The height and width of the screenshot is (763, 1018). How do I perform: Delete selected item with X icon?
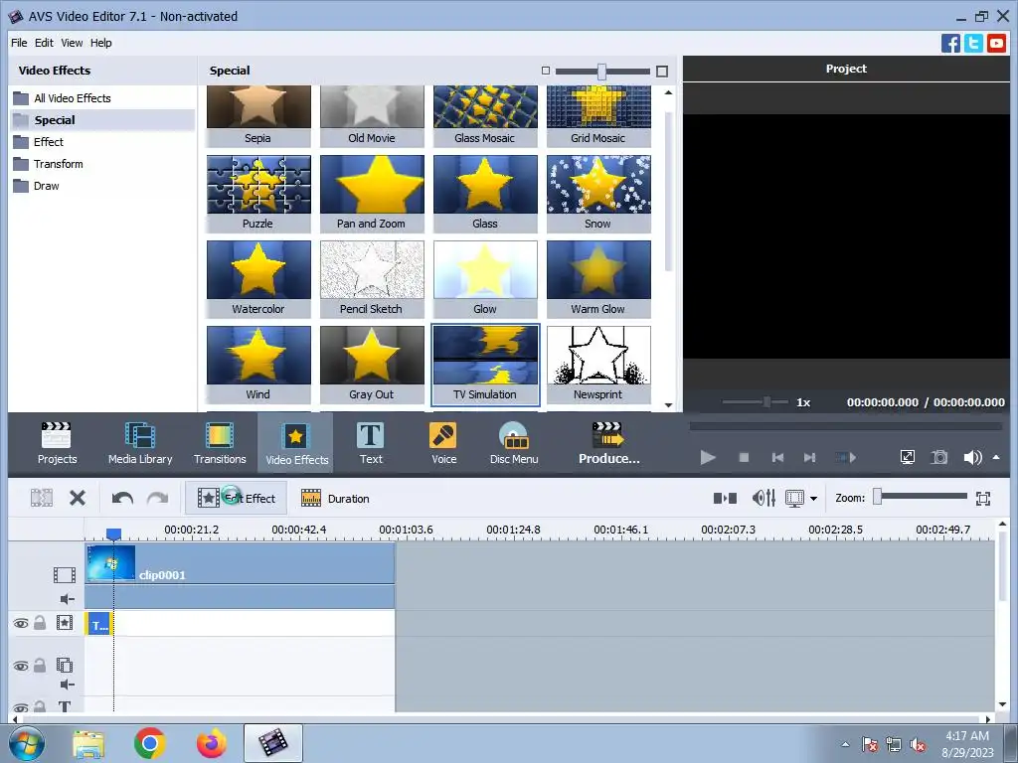click(x=78, y=499)
